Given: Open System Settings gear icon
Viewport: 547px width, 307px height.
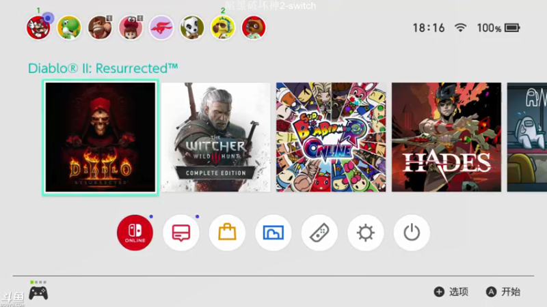Looking at the screenshot, I should (366, 233).
